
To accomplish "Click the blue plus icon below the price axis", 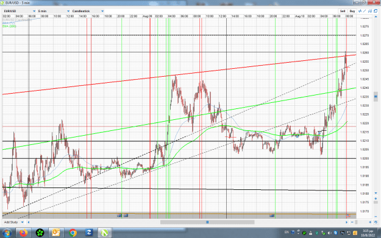I will tap(376, 198).
